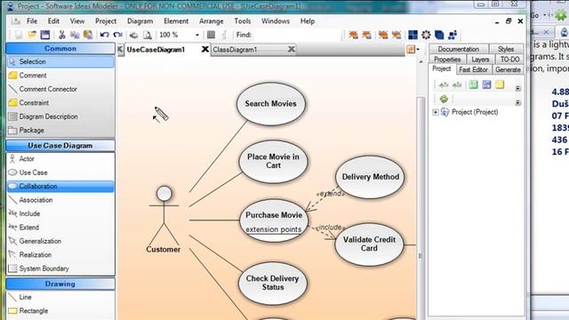569x320 pixels.
Task: Collapse the Use Case Diagram toolbox section
Action: pos(60,146)
